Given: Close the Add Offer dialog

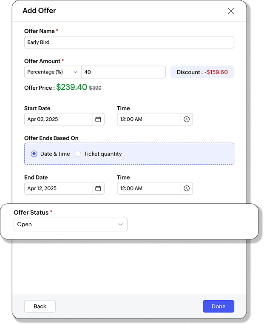Looking at the screenshot, I should pyautogui.click(x=231, y=11).
